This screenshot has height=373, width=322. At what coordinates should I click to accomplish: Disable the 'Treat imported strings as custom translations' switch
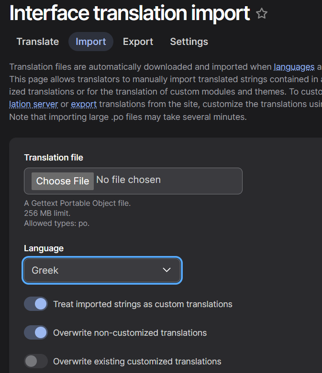[x=36, y=304]
